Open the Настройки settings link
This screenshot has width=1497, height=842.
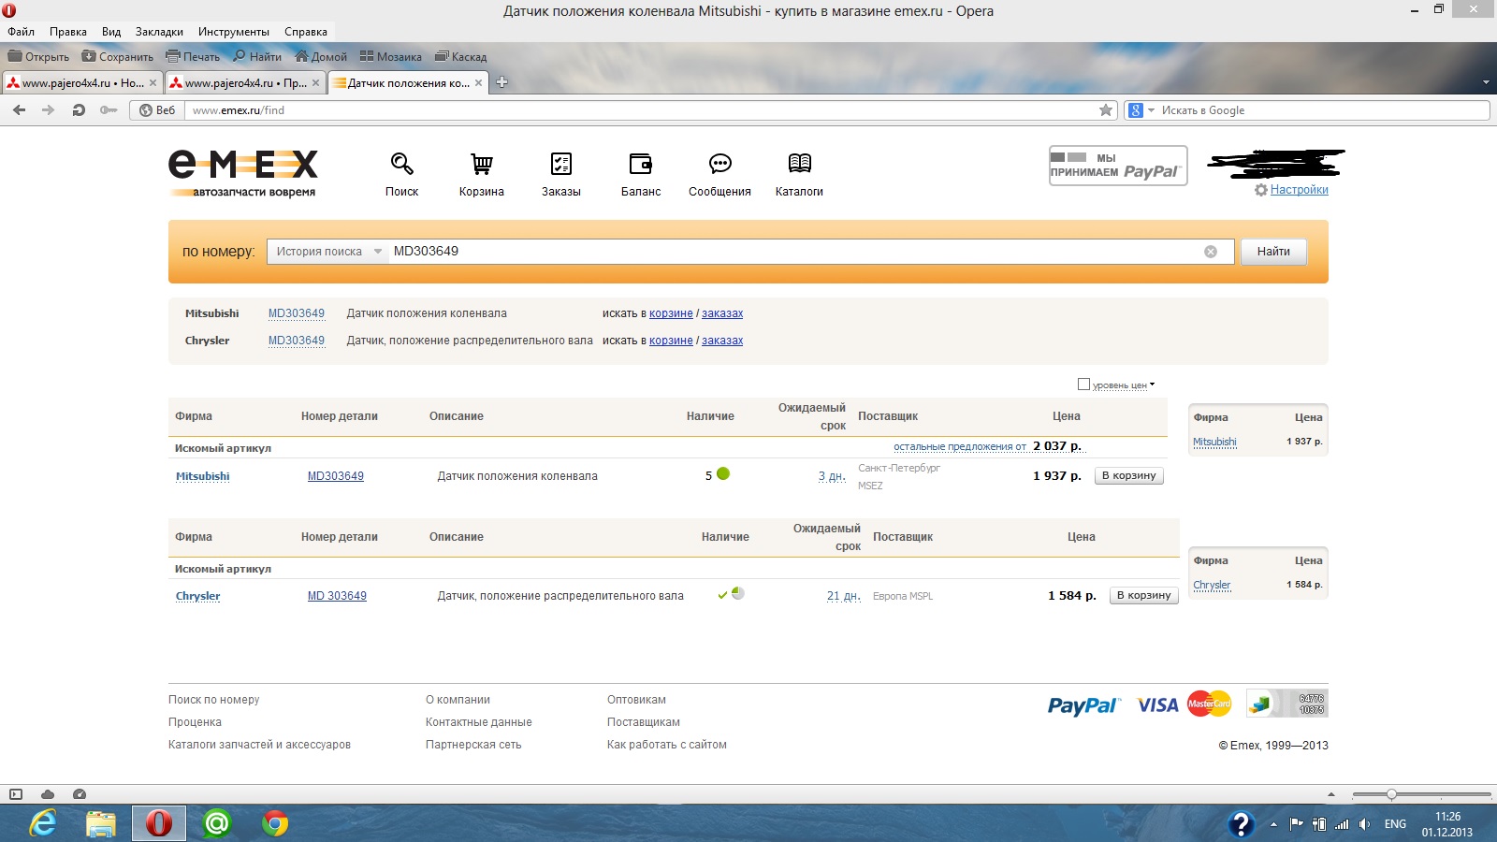(x=1299, y=190)
